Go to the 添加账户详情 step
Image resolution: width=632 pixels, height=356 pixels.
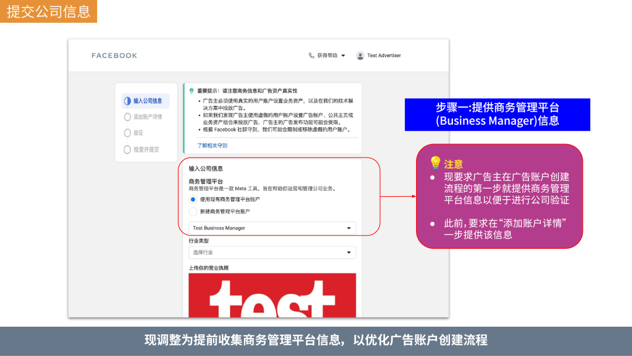pyautogui.click(x=147, y=117)
